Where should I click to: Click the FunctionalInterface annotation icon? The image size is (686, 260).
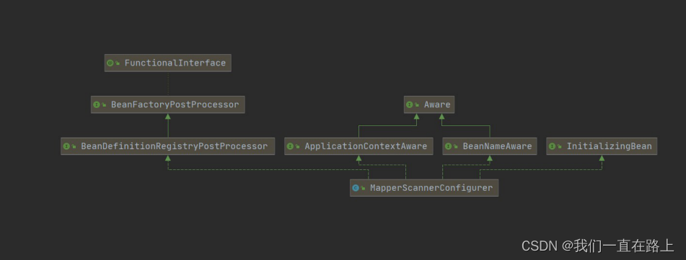point(110,63)
